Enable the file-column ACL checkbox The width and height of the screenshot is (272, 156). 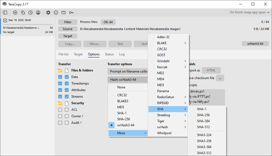pyautogui.click(x=67, y=110)
